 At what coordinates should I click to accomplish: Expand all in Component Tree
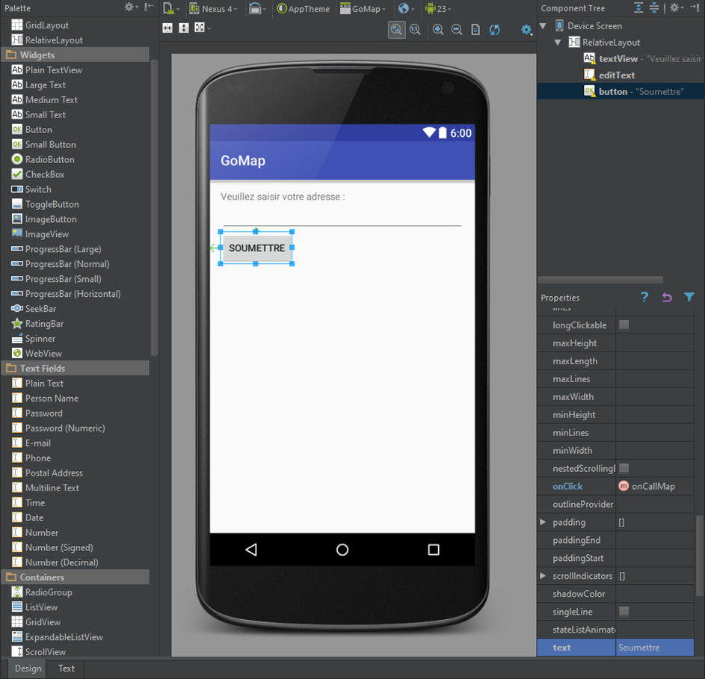coord(638,8)
